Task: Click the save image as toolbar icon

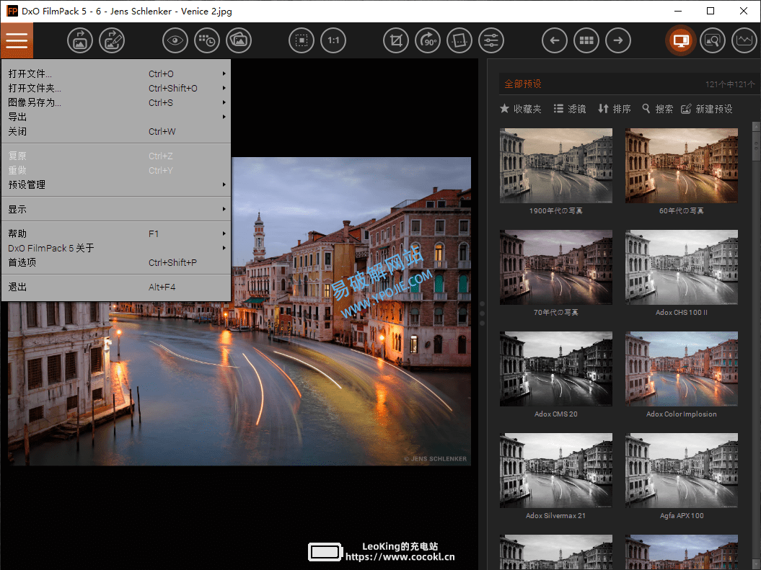Action: click(x=112, y=40)
